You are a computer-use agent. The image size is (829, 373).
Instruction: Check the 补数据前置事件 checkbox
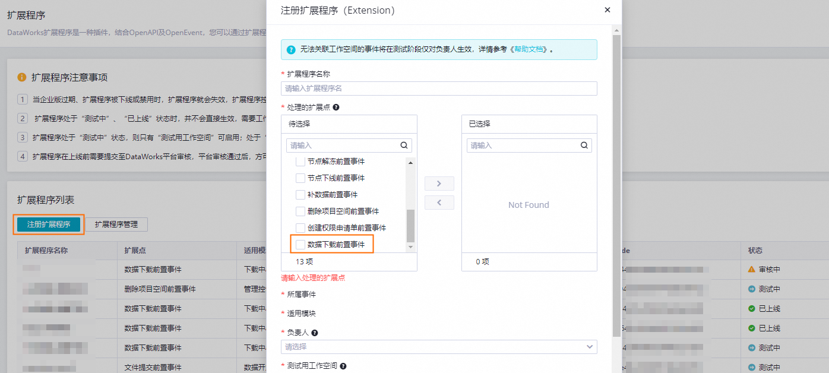tap(300, 195)
